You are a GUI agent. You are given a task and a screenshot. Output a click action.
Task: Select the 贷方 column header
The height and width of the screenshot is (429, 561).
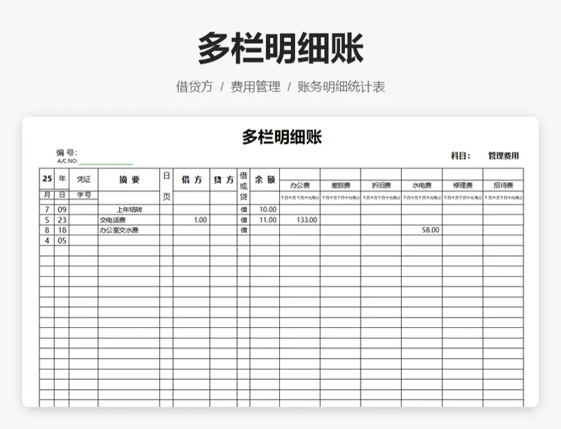coord(224,179)
